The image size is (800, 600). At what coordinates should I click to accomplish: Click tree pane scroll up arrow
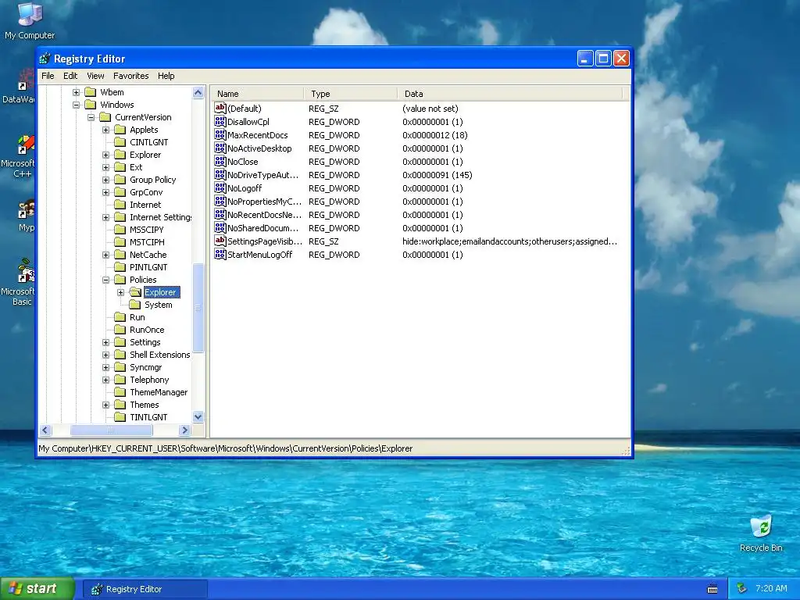pyautogui.click(x=198, y=92)
